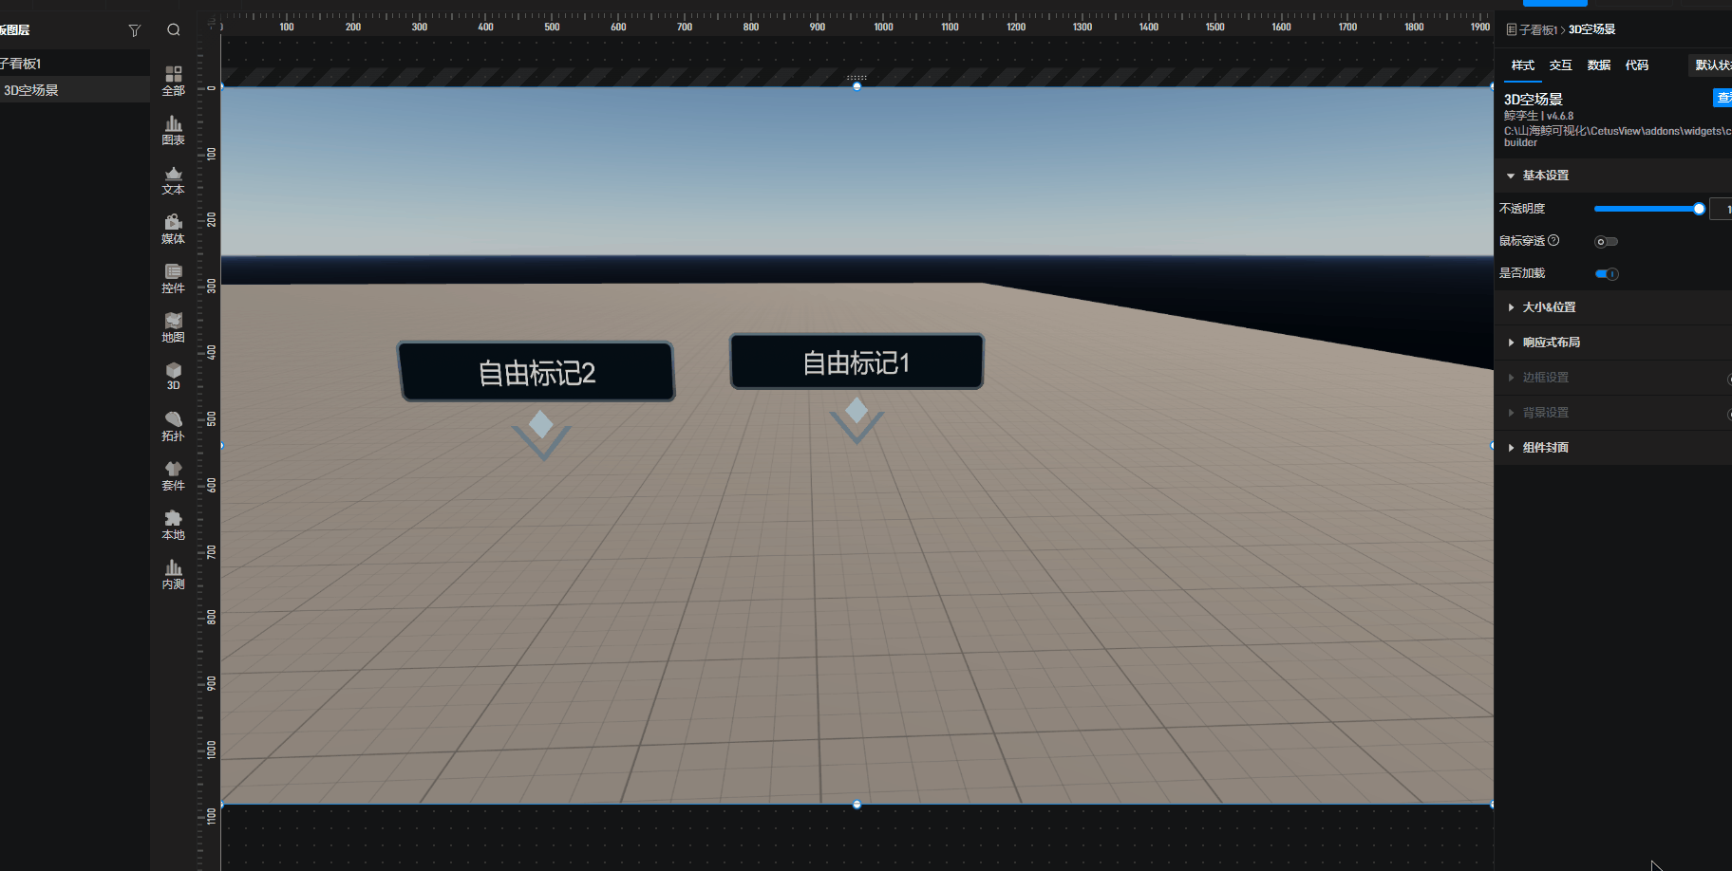This screenshot has height=871, width=1732.
Task: Select the 3D空场景 layer in layer list
Action: pos(32,90)
